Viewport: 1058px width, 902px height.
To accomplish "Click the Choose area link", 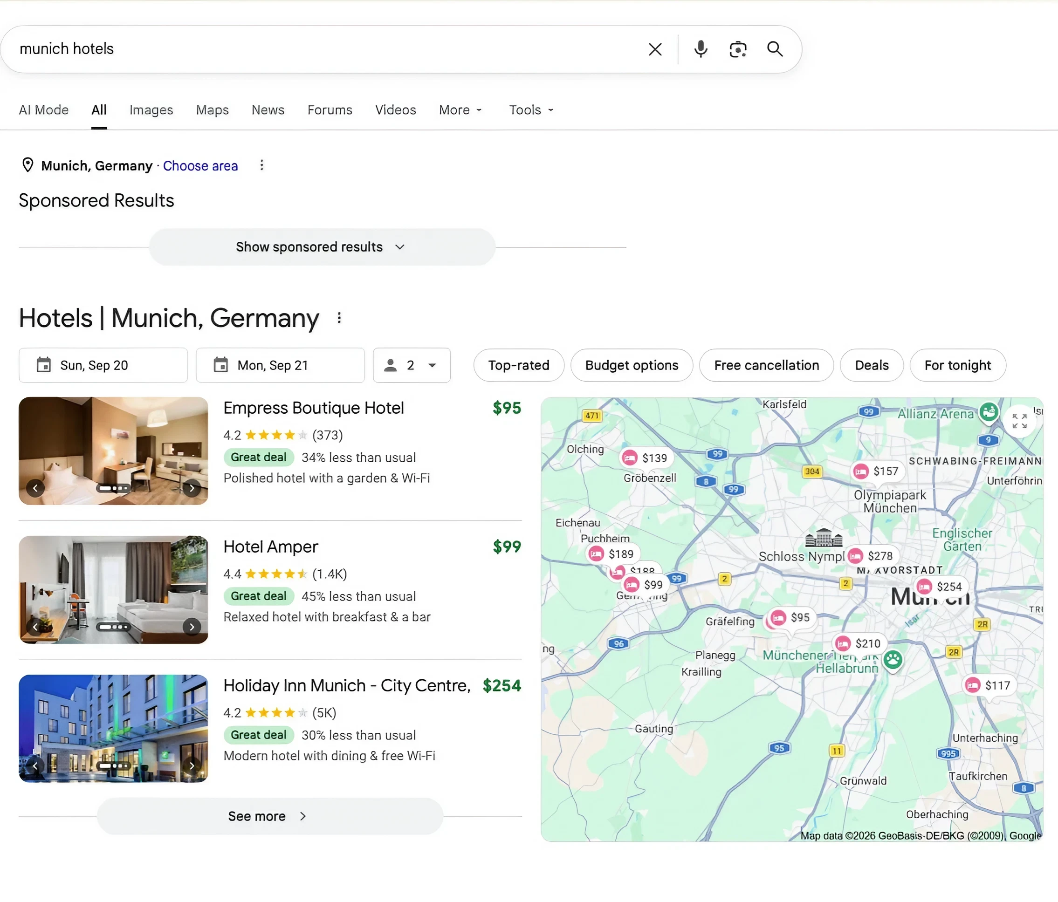I will point(200,166).
